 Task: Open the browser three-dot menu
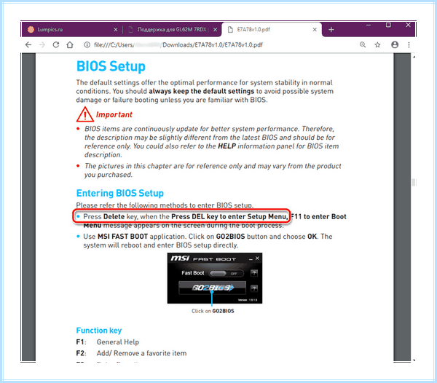point(409,45)
